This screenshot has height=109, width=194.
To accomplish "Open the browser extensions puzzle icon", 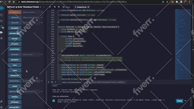I will [x=177, y=2].
